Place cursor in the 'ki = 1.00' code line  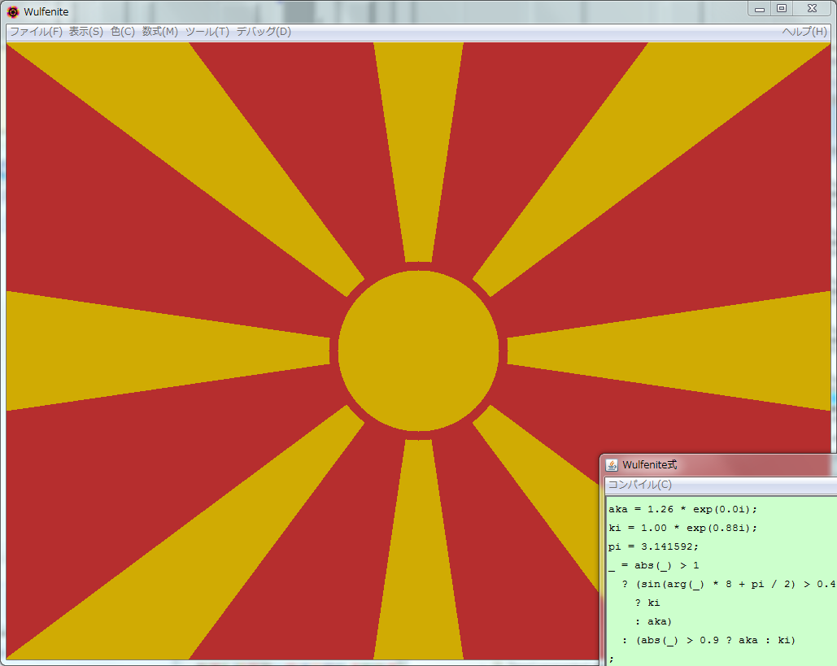pyautogui.click(x=683, y=528)
